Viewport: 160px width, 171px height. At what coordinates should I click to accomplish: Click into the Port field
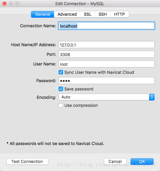coord(107,54)
